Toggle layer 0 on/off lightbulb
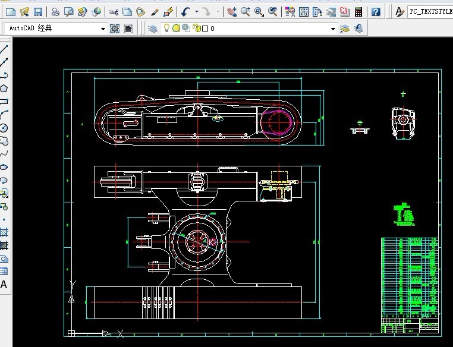453x347 pixels. coord(167,28)
